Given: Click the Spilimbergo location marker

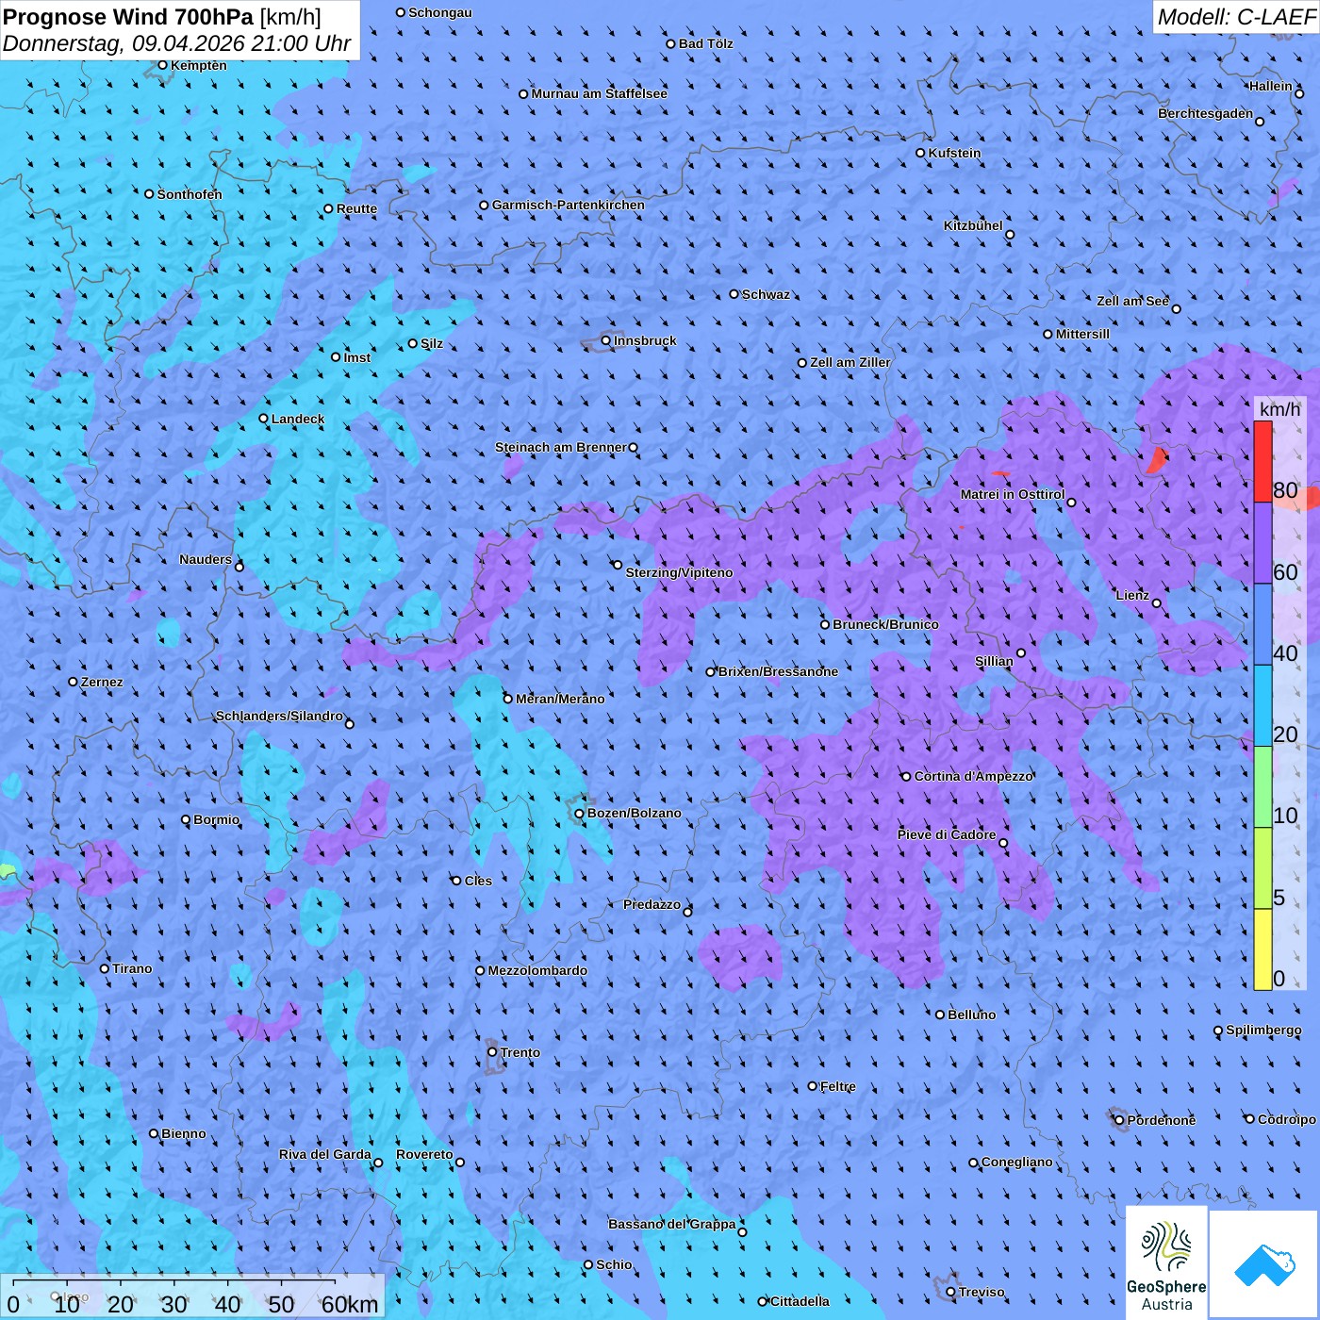Looking at the screenshot, I should click(1218, 1031).
